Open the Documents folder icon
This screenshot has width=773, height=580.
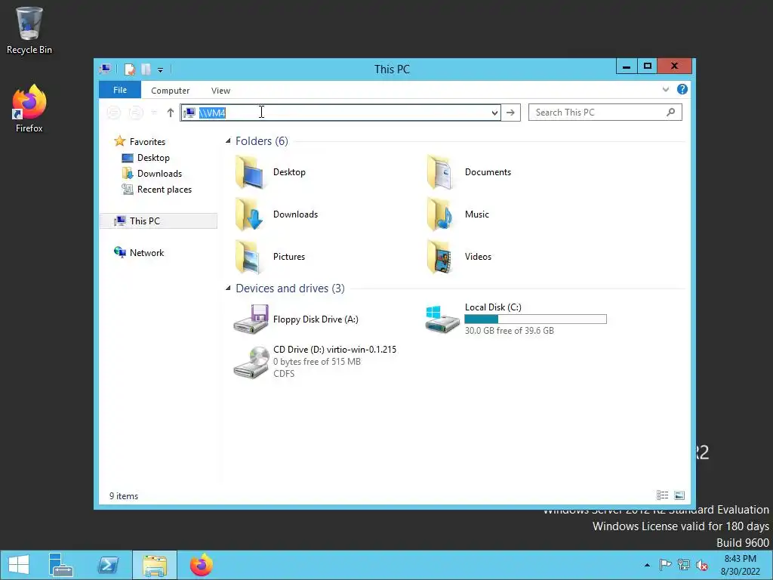(440, 172)
